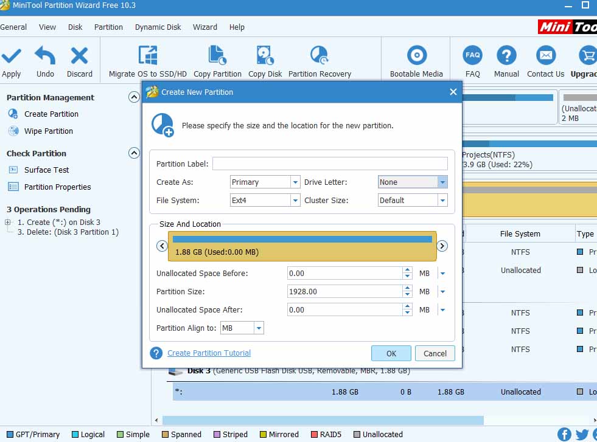This screenshot has width=597, height=442.
Task: Click the Mirrored legend color box
Action: click(x=263, y=434)
